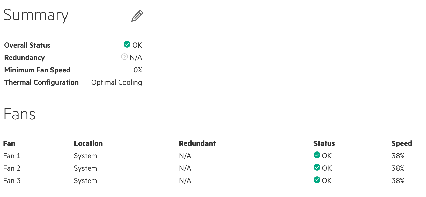Viewport: 426px width, 197px height.
Task: Click the Summary section heading
Action: pyautogui.click(x=36, y=15)
